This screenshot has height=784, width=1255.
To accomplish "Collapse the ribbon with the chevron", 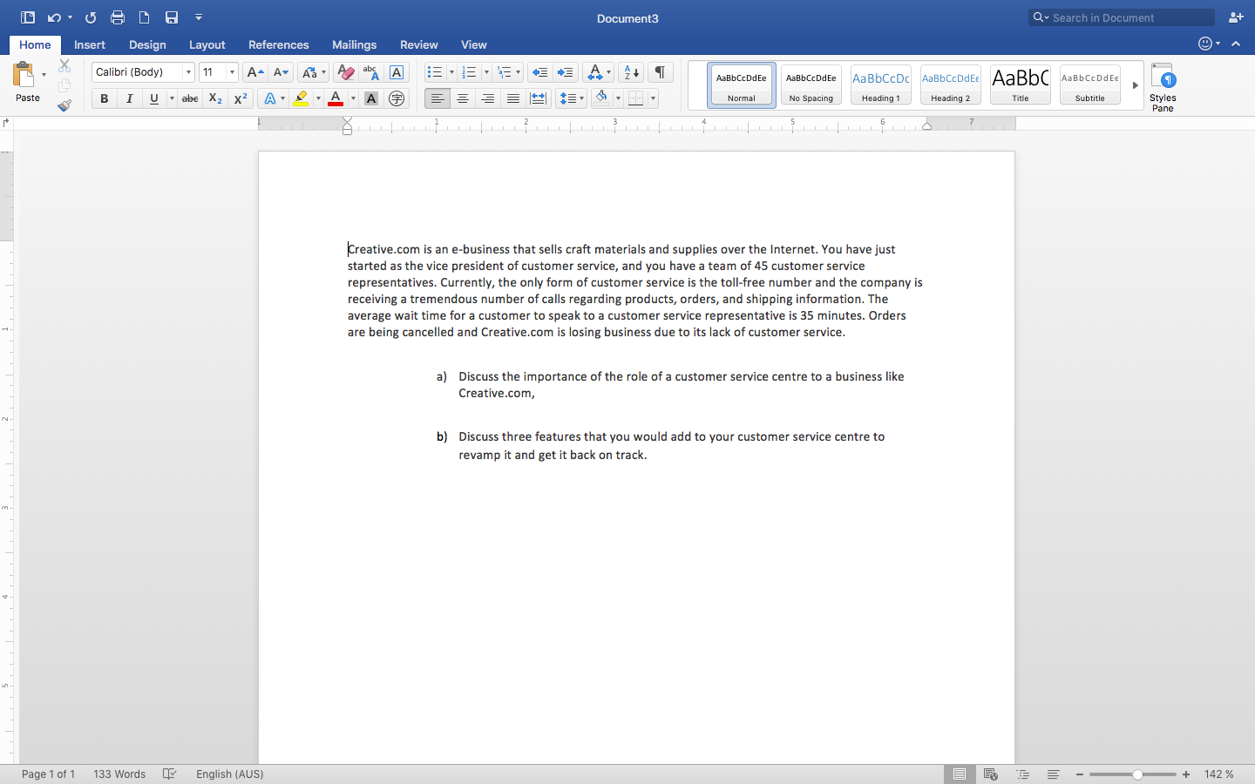I will coord(1236,44).
